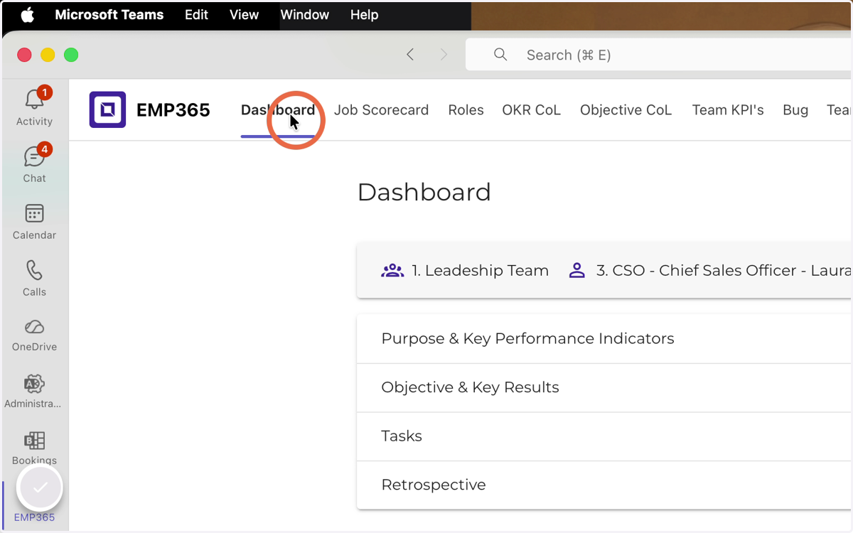Click the green fullscreen window button
853x533 pixels.
point(71,55)
